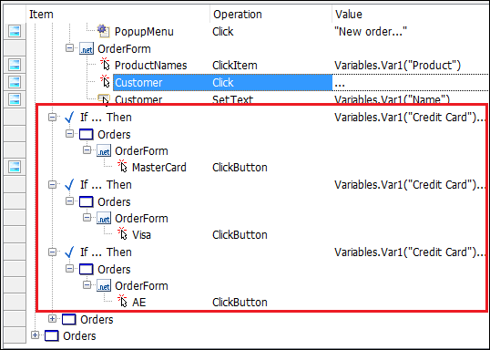Click the PopupMenu row screenshot thumbnail icon

click(x=15, y=31)
